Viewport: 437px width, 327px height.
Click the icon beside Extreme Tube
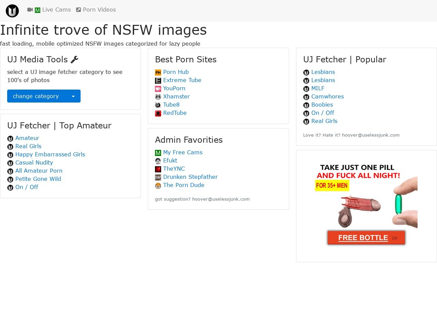(x=158, y=81)
